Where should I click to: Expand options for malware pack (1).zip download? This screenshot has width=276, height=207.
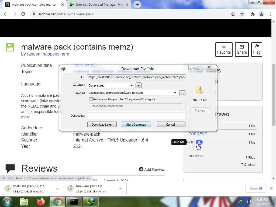[x=57, y=189]
